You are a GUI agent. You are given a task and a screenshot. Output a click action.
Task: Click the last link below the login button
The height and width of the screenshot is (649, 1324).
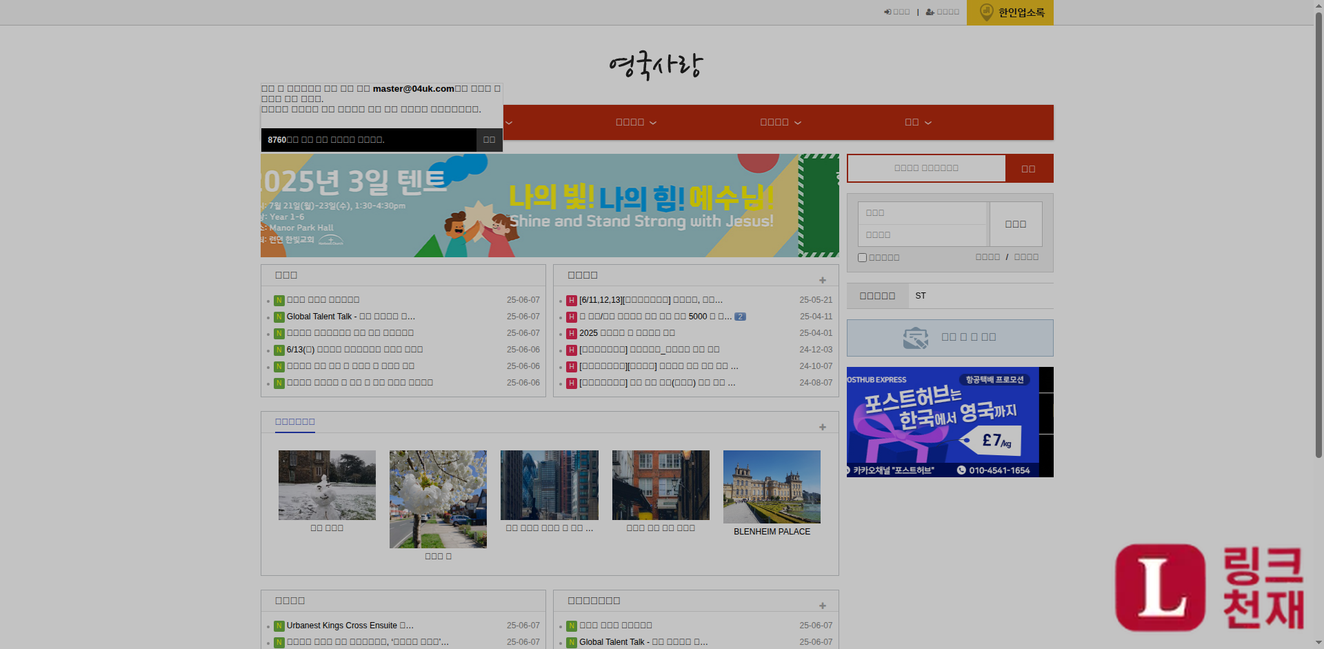click(1026, 257)
